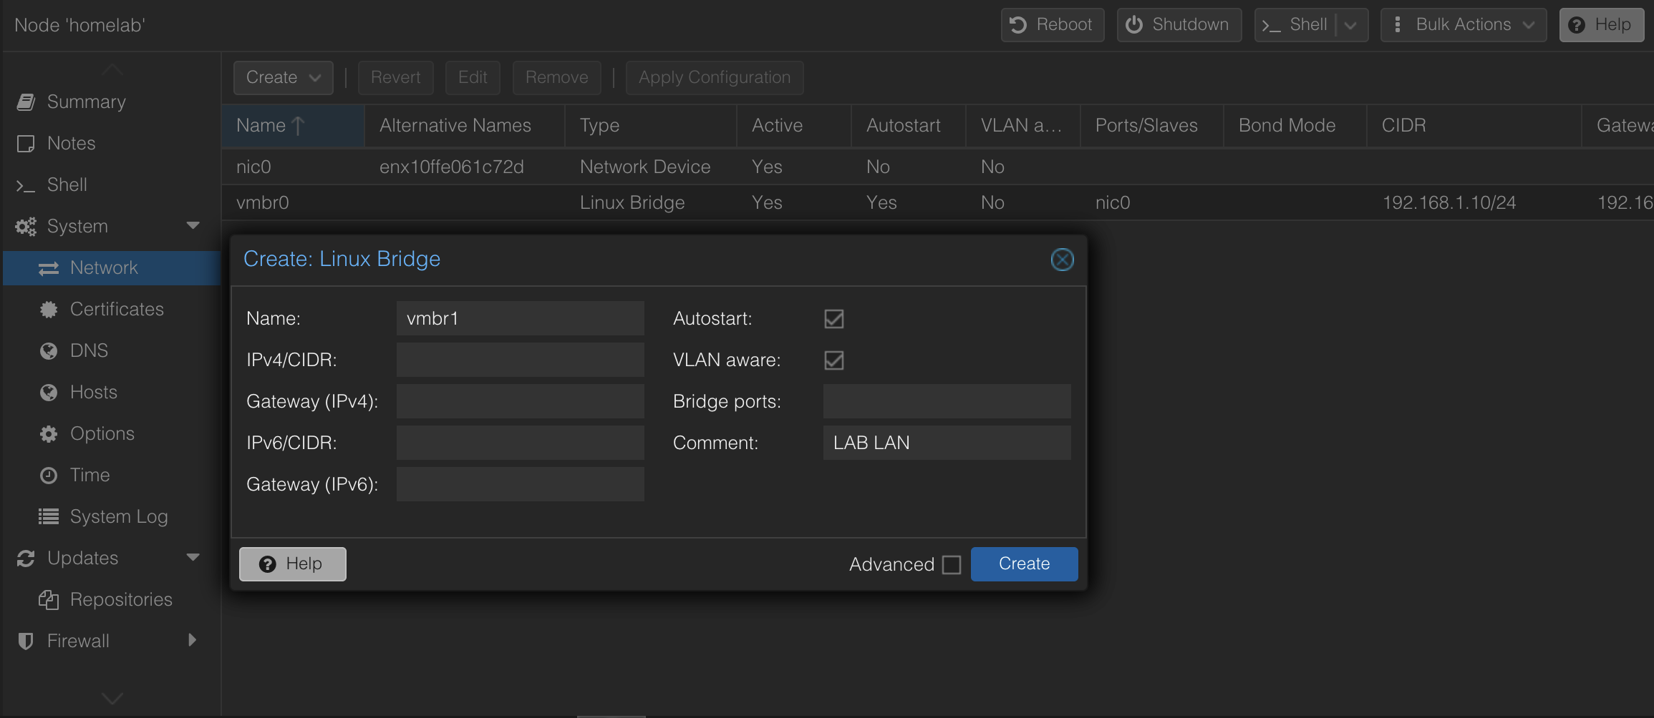The width and height of the screenshot is (1654, 718).
Task: Open Summary in the sidebar
Action: (111, 102)
